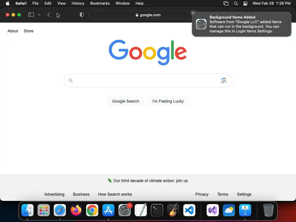
Task: Open the Apple menu
Action: pos(8,3)
